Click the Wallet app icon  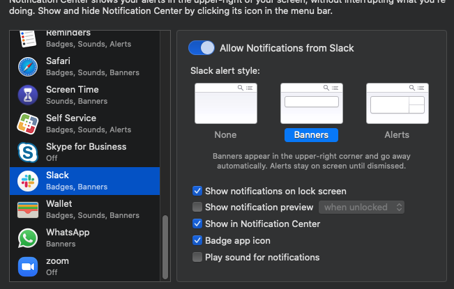tap(28, 210)
